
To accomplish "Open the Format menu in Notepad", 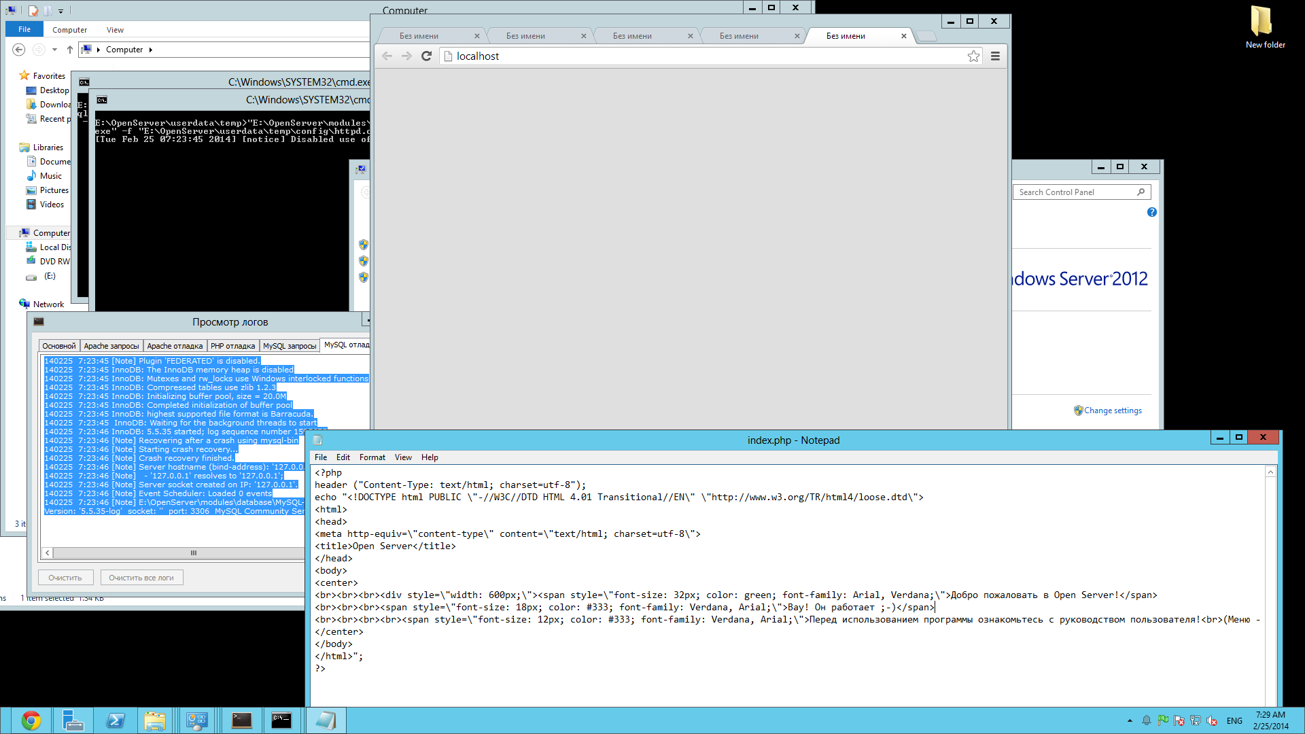I will click(372, 457).
